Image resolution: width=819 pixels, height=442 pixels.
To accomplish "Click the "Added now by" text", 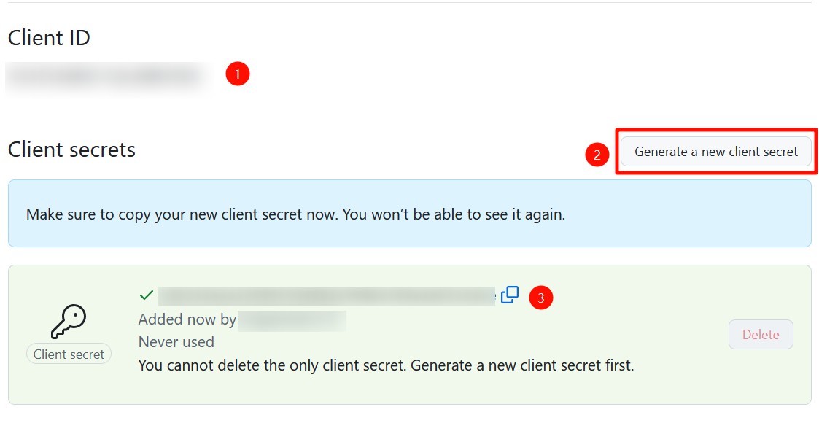I will pos(187,319).
